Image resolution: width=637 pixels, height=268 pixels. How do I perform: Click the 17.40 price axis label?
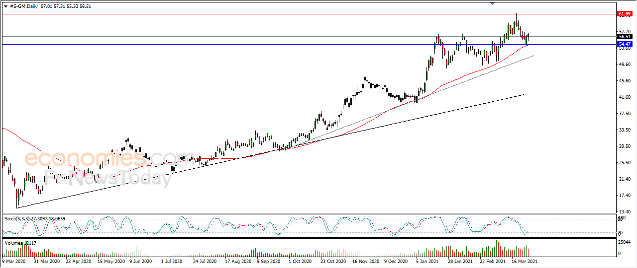pyautogui.click(x=624, y=195)
